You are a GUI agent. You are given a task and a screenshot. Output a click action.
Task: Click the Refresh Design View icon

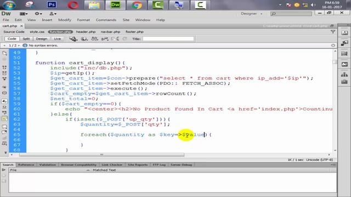tap(124, 39)
